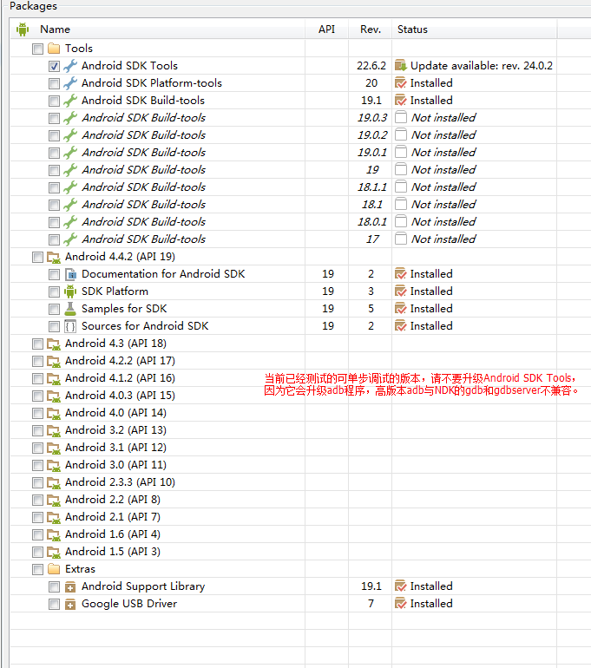The width and height of the screenshot is (591, 668).
Task: Click the Android 4.4.2 (API 19) folder icon
Action: pyautogui.click(x=54, y=257)
